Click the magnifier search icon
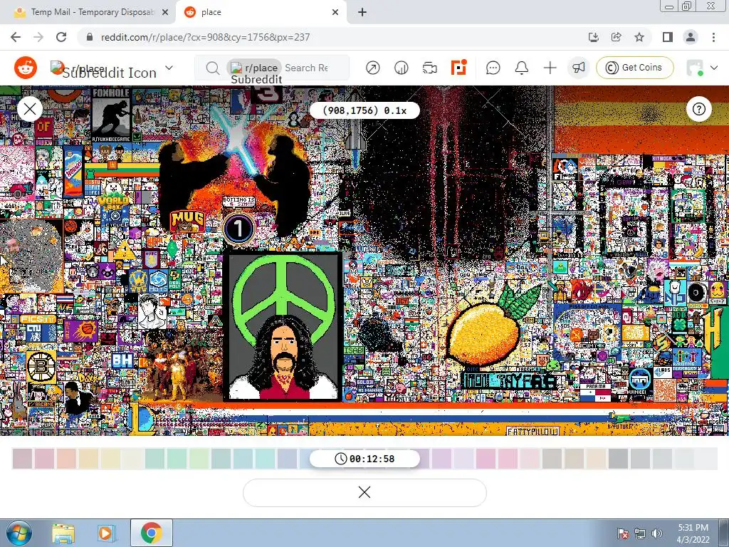 (x=212, y=68)
